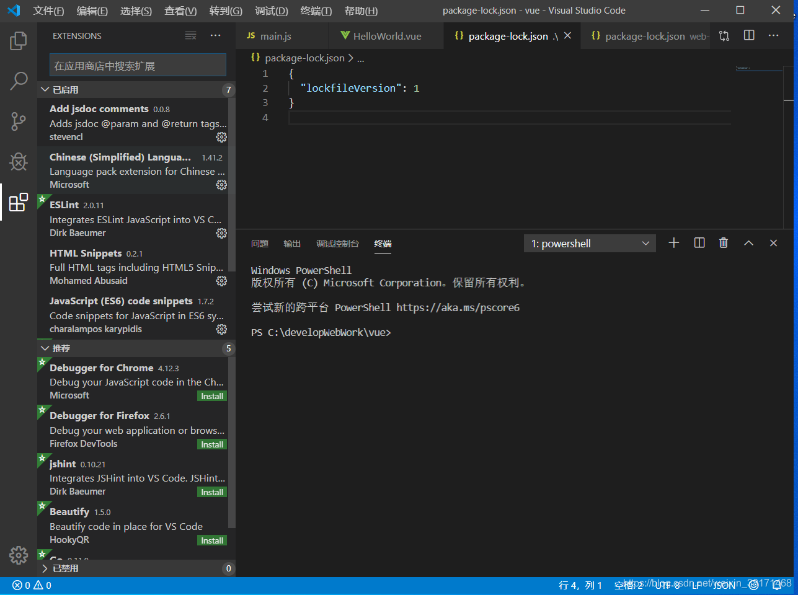The width and height of the screenshot is (798, 595).
Task: Click 行 4, 列 1 cursor position in status bar
Action: (x=580, y=585)
